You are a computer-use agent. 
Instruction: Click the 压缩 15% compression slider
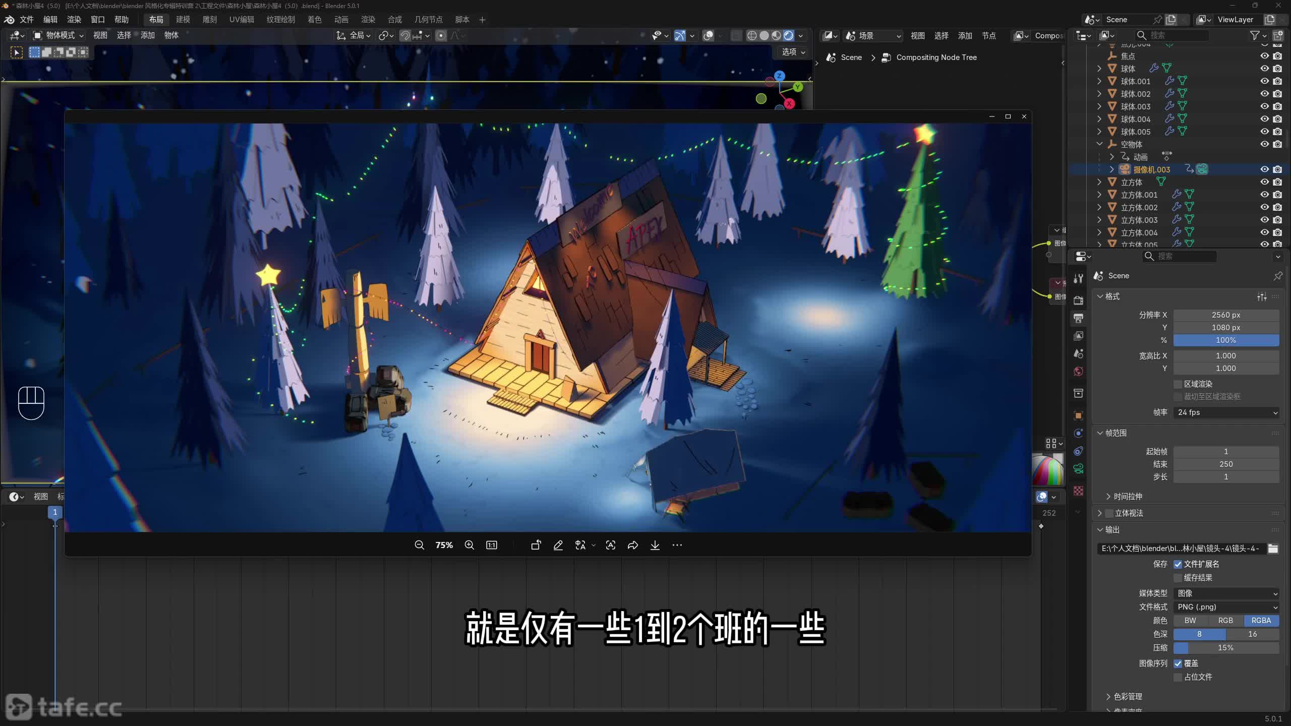(1226, 648)
